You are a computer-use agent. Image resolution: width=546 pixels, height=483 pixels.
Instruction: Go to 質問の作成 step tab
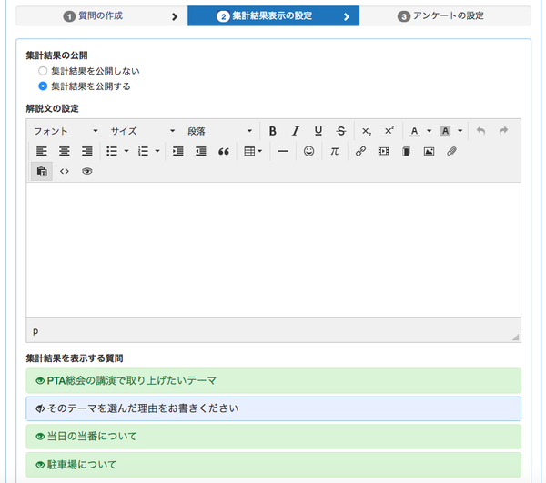[102, 16]
